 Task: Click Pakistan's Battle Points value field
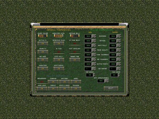(112, 64)
